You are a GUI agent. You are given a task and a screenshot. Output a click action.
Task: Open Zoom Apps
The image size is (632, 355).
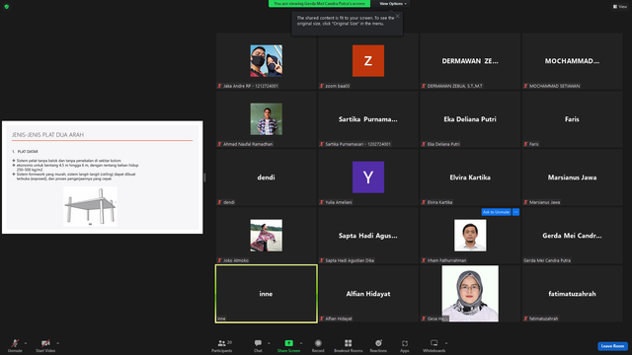tap(405, 345)
